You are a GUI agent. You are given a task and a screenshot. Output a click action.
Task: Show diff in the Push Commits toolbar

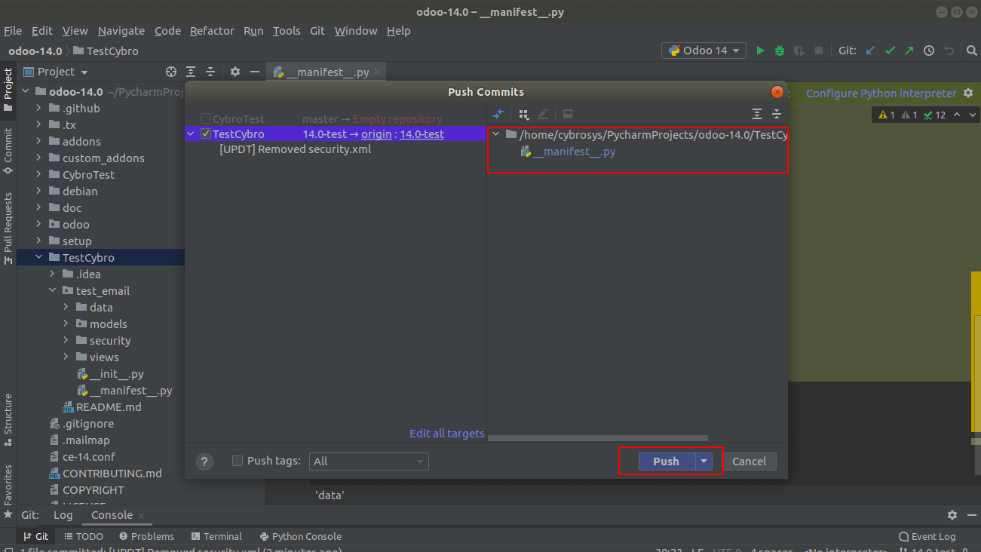tap(498, 114)
